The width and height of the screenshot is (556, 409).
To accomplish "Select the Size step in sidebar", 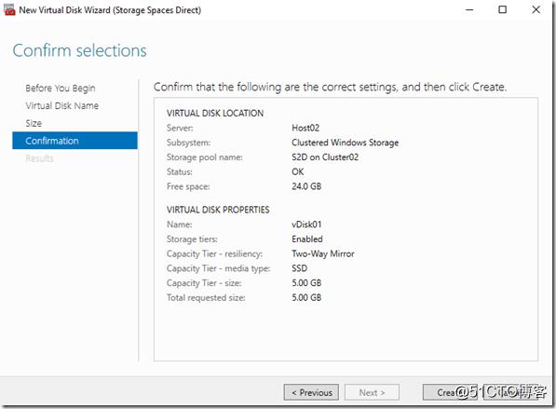I will pyautogui.click(x=34, y=123).
